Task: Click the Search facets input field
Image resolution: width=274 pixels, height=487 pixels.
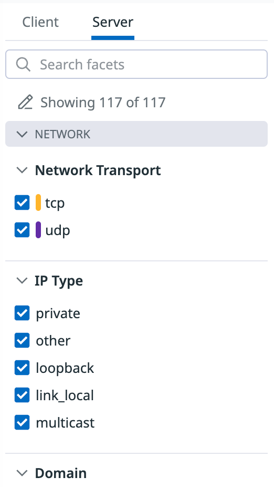Action: (x=136, y=64)
